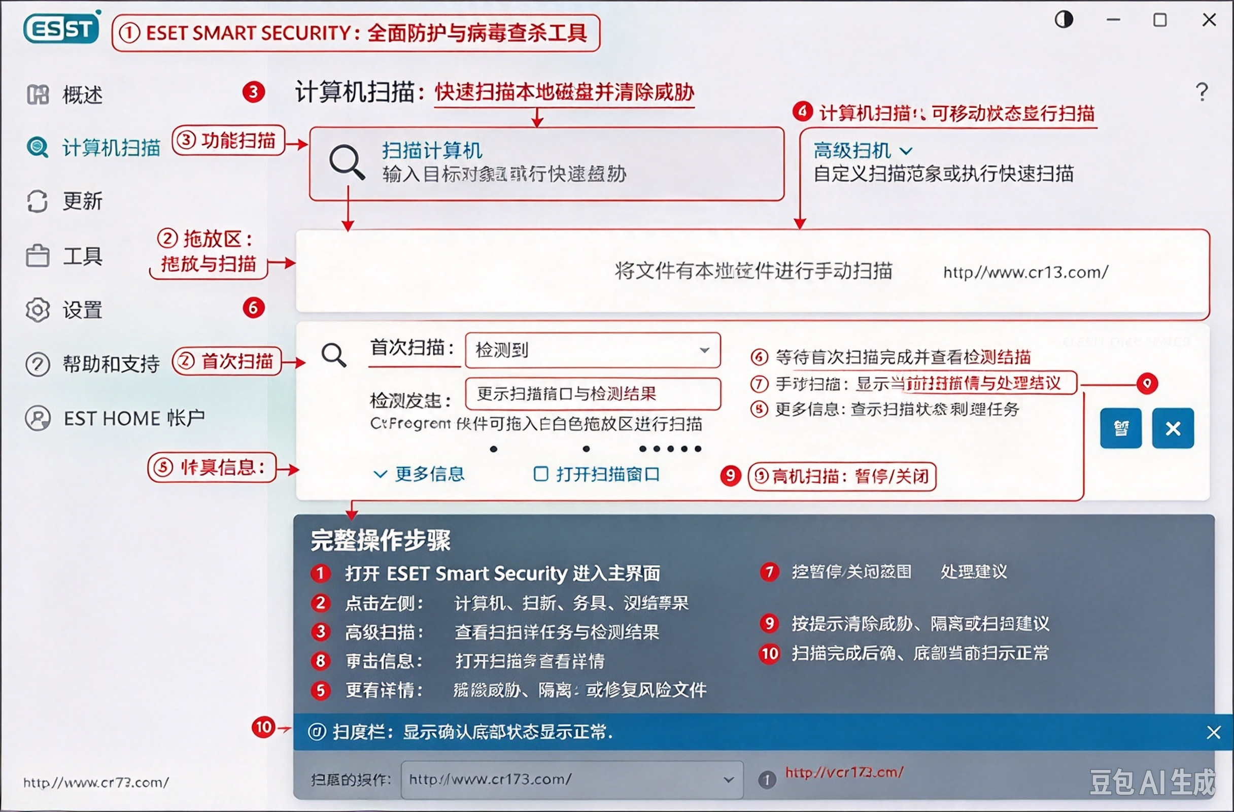Click the text 按提示清除威胁、隔离或扫挡建议

pyautogui.click(x=920, y=623)
